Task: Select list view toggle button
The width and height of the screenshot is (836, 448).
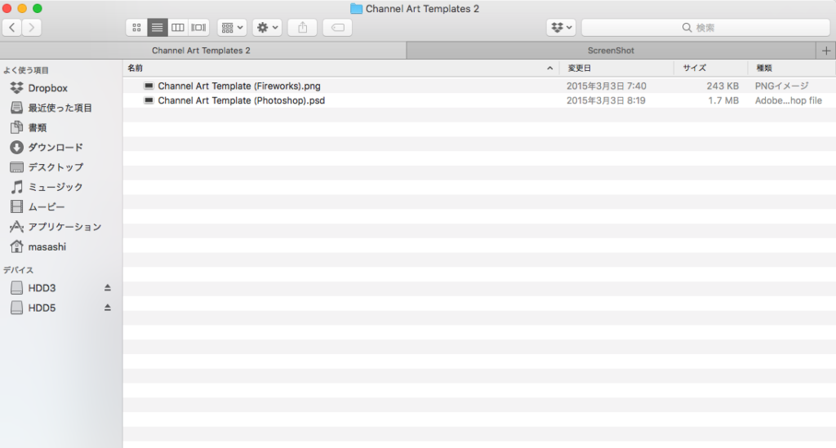Action: tap(157, 28)
